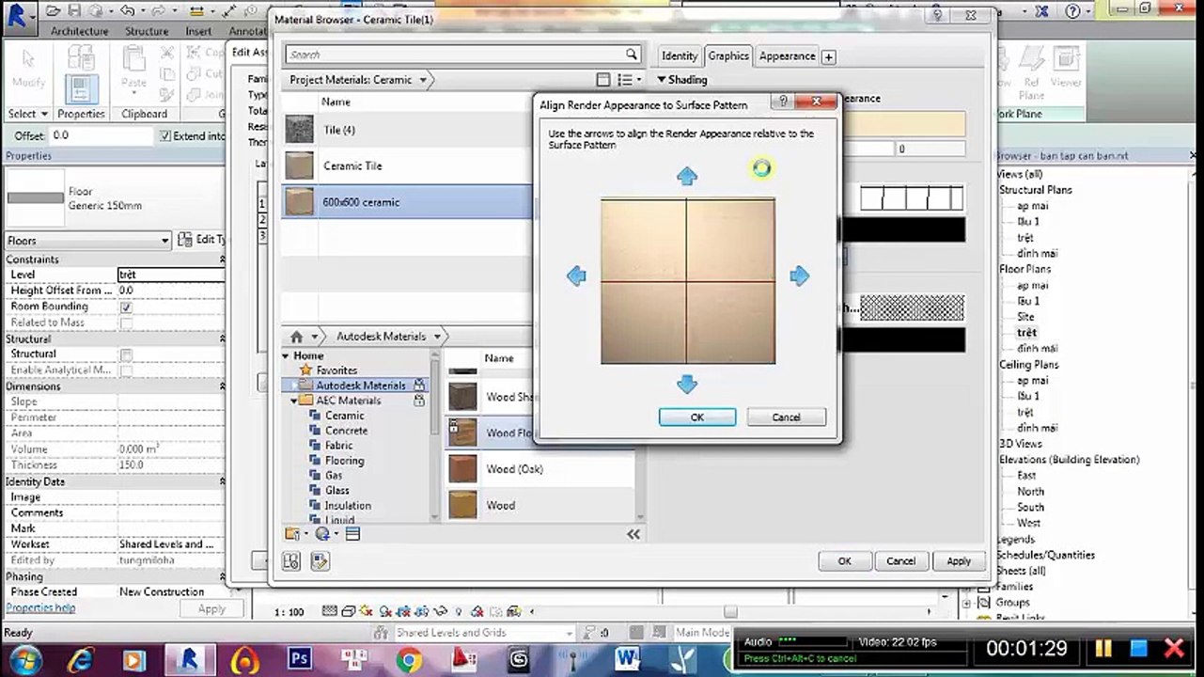Open the Properties help link

pos(39,608)
